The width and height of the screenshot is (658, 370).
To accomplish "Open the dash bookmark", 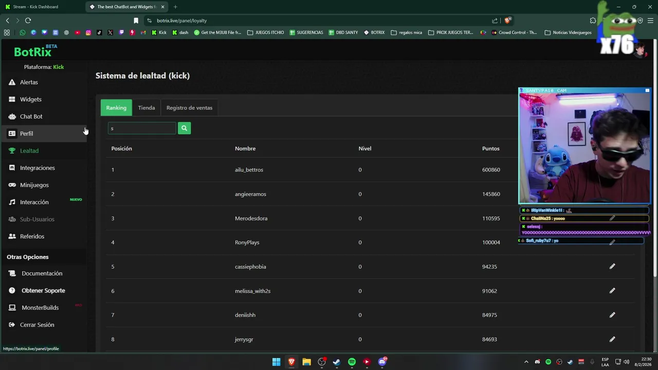I will [180, 32].
